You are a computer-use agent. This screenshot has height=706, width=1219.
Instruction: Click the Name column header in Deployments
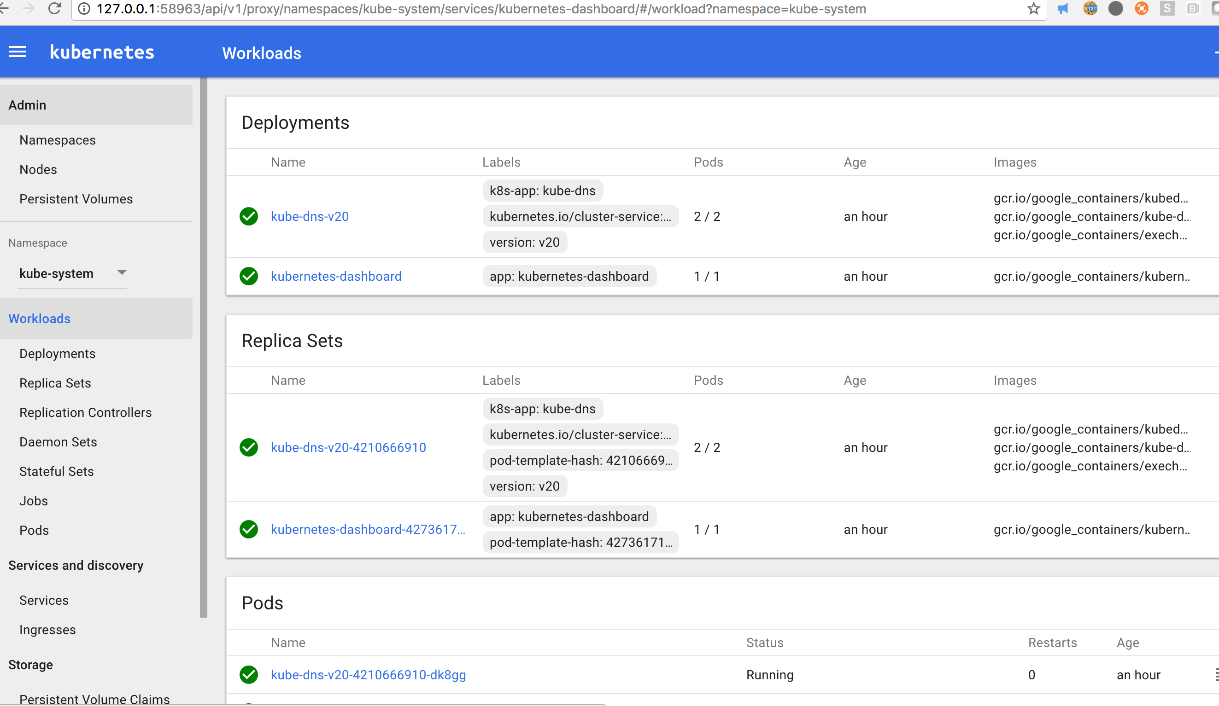(288, 162)
